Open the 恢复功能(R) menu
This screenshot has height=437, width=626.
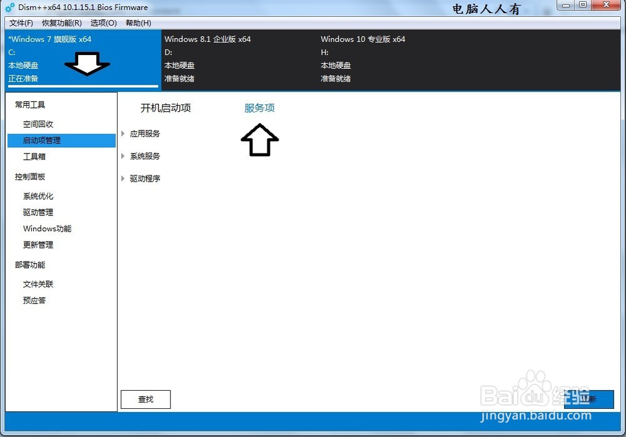click(62, 23)
